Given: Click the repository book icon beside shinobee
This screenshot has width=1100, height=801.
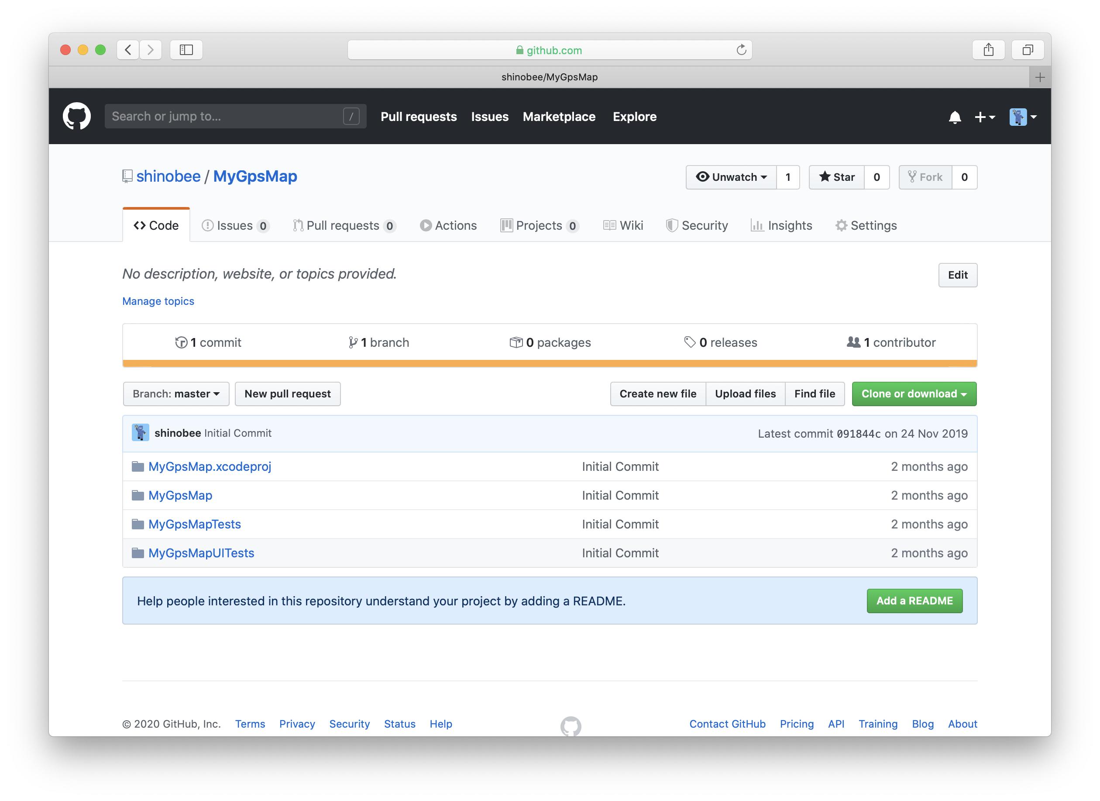Looking at the screenshot, I should (127, 176).
